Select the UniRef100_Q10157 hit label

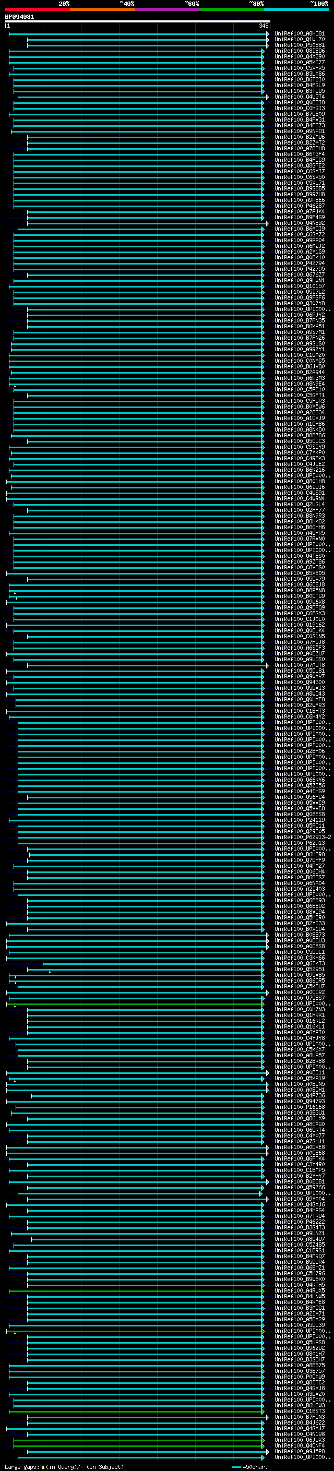(x=299, y=286)
